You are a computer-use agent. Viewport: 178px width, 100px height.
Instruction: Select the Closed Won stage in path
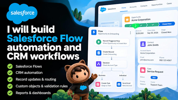pos(167,24)
